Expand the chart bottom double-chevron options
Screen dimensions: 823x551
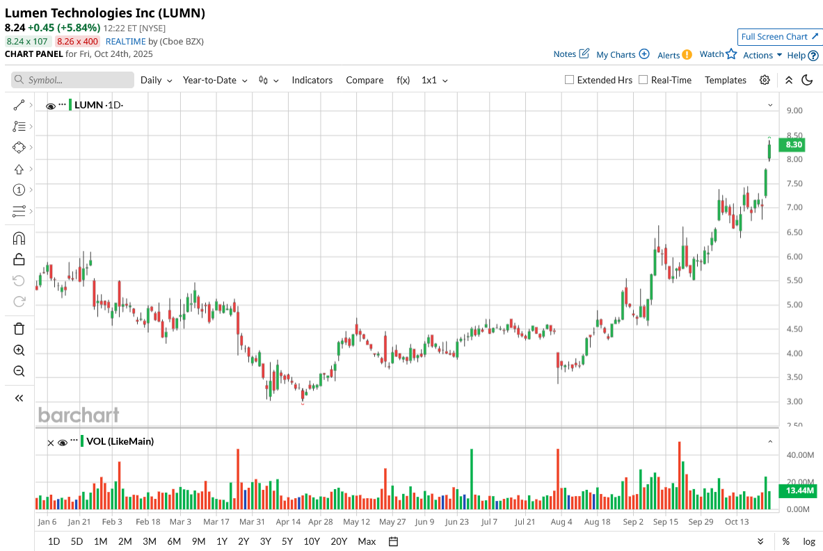tap(760, 541)
